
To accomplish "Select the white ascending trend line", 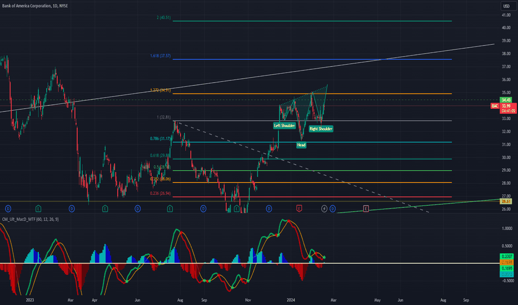I will 247,78.
